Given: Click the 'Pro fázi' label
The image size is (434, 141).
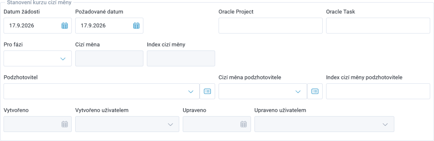Looking at the screenshot, I should coord(13,44).
